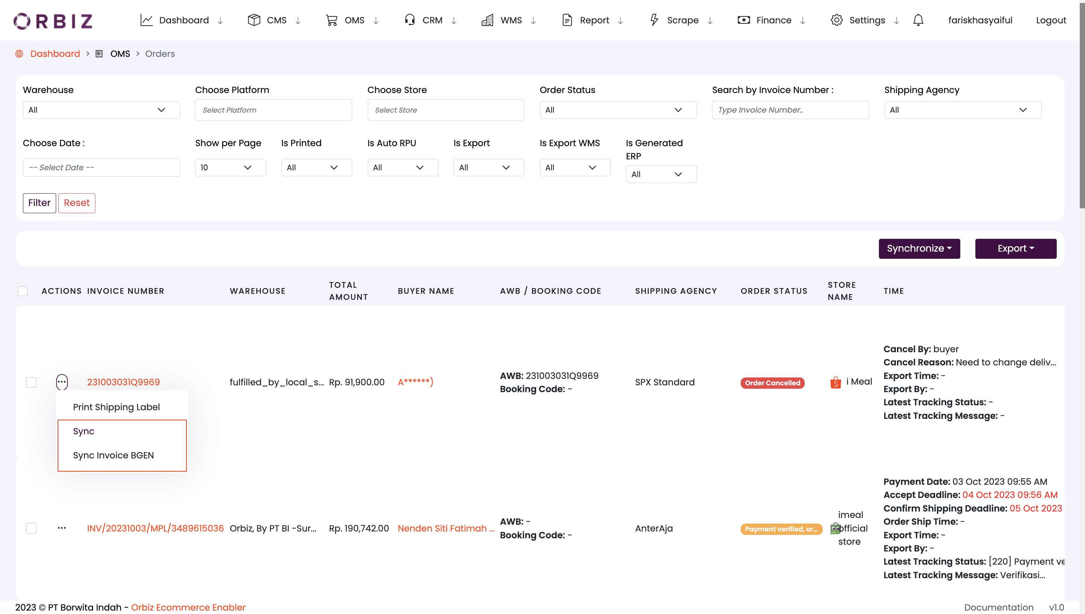This screenshot has width=1085, height=614.
Task: Open the Is Auto RPU dropdown
Action: [x=403, y=167]
